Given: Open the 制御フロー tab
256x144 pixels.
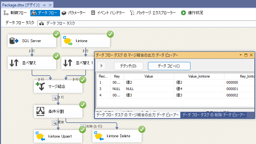Looking at the screenshot, I should (x=15, y=13).
